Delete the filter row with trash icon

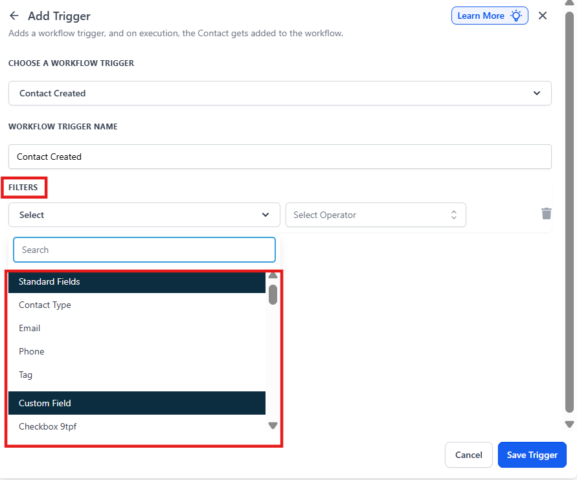[x=547, y=214]
